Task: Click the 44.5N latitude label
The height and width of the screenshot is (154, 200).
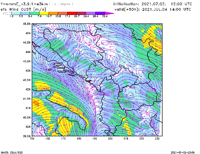Action: 27,42
